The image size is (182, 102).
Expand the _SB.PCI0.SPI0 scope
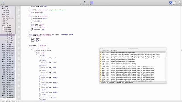point(3,78)
